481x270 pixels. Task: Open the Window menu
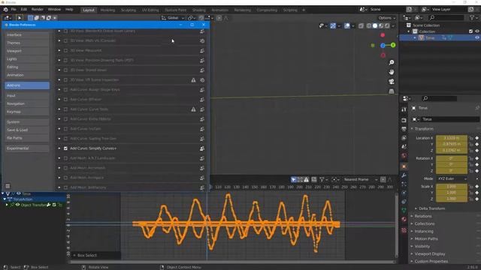click(x=54, y=10)
